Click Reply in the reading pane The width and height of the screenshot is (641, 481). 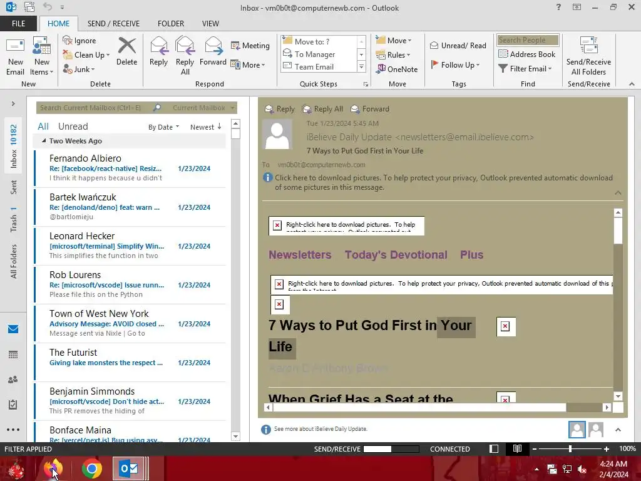click(280, 109)
